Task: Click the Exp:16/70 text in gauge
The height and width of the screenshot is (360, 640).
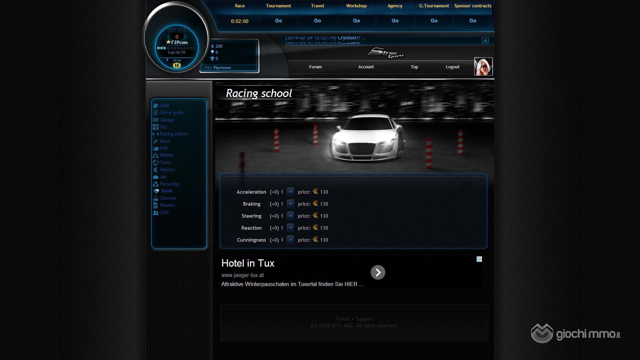Action: pyautogui.click(x=176, y=53)
